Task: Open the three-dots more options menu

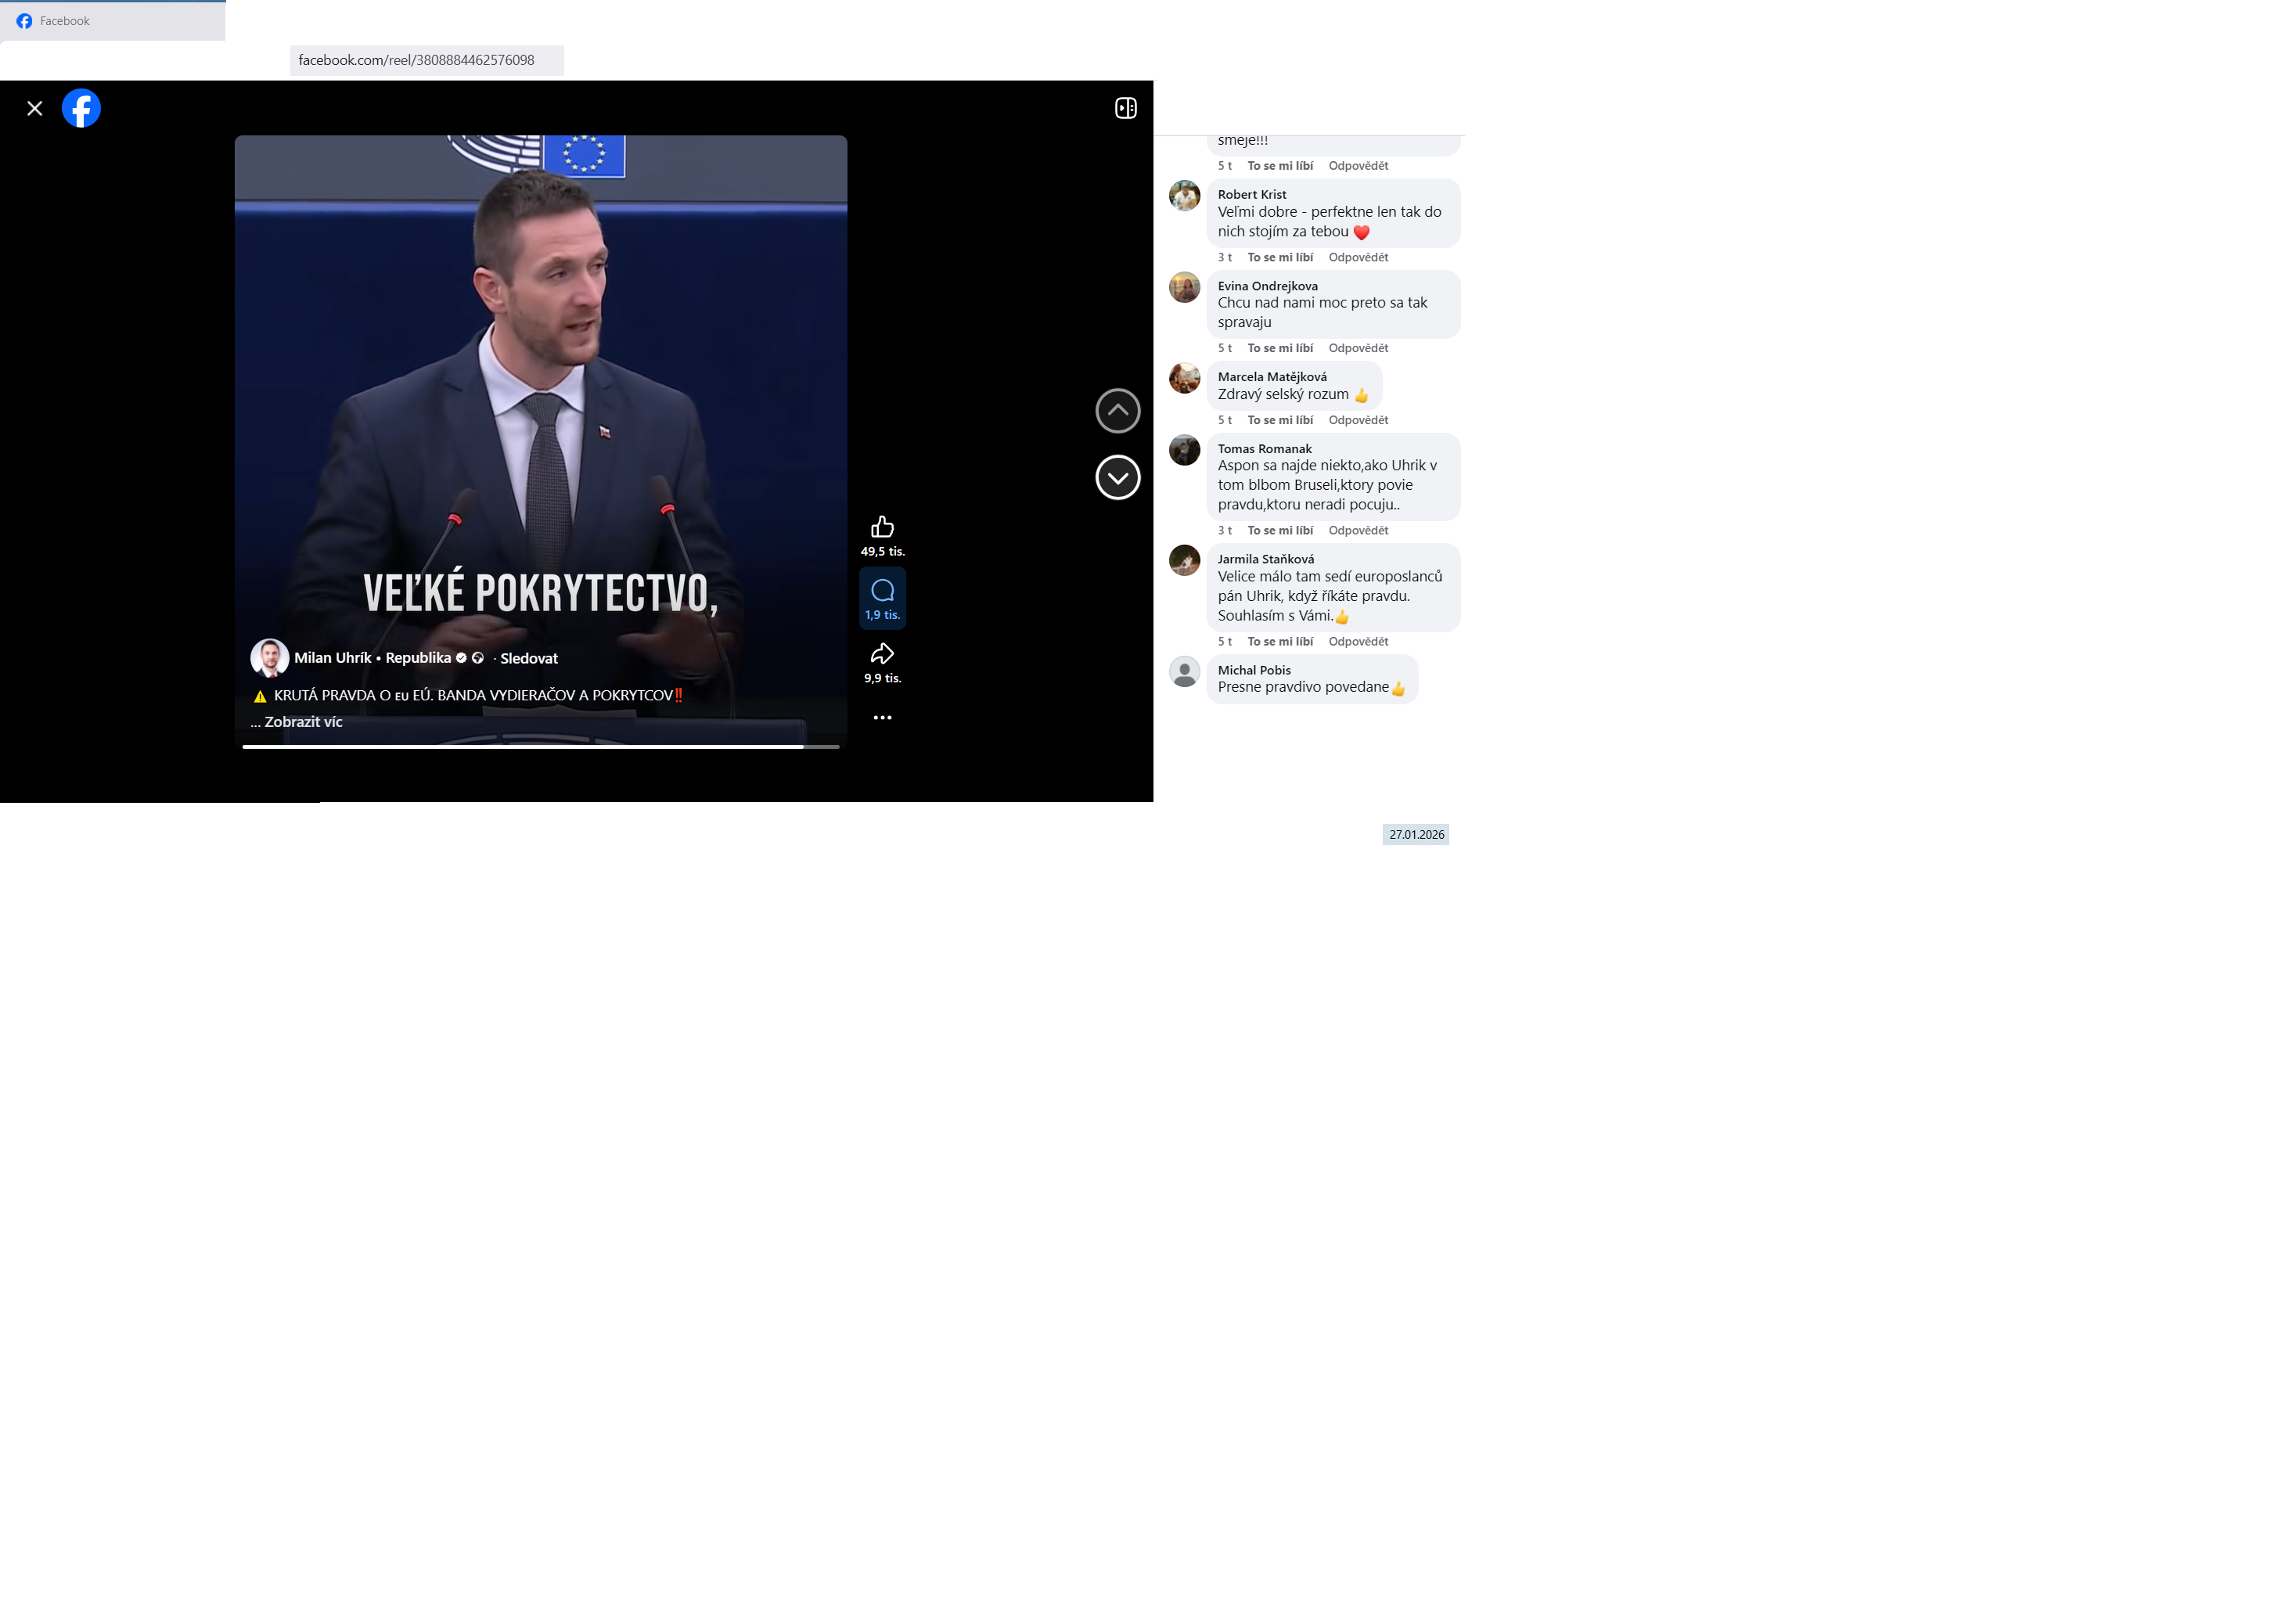Action: point(882,718)
